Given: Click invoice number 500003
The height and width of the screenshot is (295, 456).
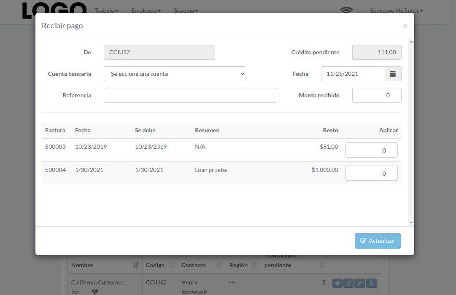Looking at the screenshot, I should click(55, 147).
